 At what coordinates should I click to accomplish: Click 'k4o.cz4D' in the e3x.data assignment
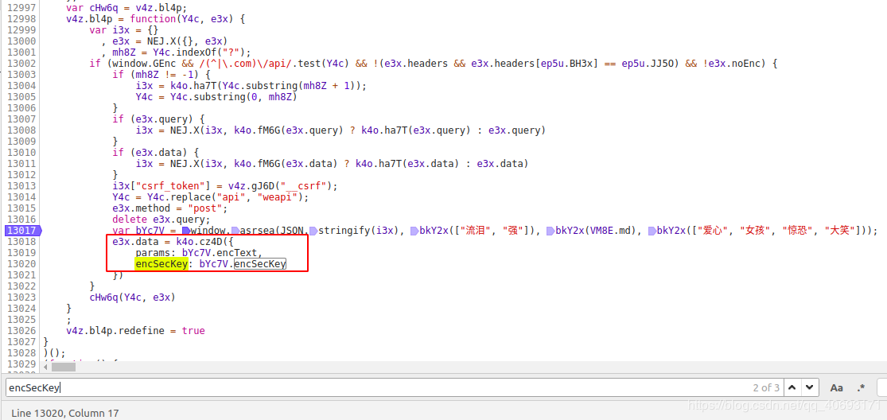pyautogui.click(x=200, y=241)
